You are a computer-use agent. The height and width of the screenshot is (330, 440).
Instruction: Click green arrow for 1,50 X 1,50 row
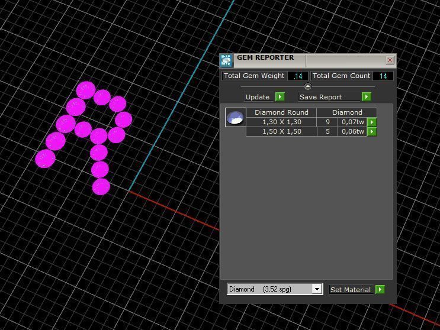point(372,132)
